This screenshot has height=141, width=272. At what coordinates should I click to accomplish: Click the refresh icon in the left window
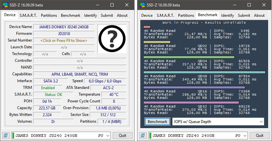(5, 136)
